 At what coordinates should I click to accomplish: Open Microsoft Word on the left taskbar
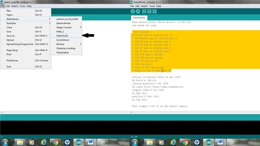click(x=91, y=142)
